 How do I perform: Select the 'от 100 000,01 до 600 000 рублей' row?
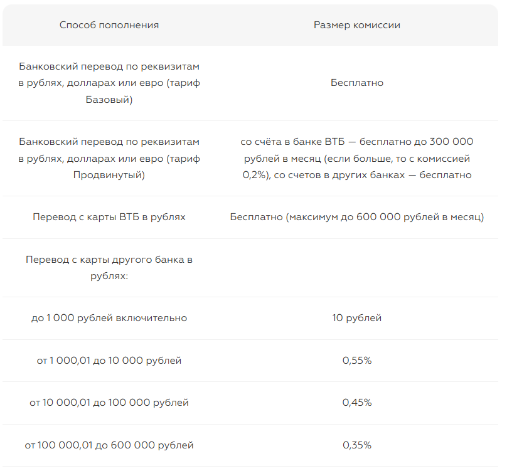point(109,445)
